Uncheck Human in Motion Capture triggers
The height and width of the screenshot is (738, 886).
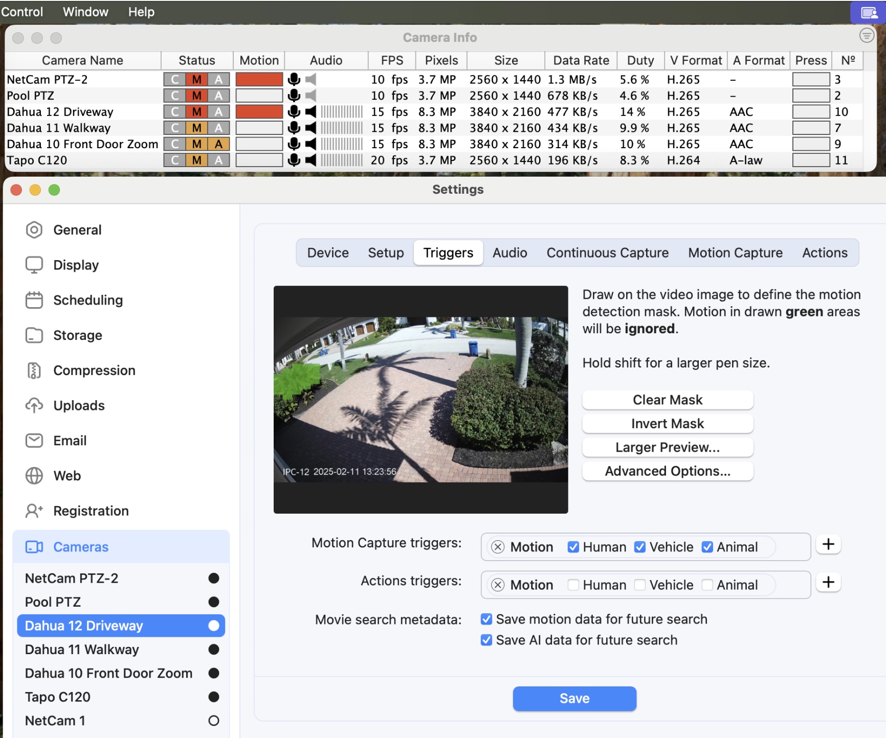tap(573, 547)
